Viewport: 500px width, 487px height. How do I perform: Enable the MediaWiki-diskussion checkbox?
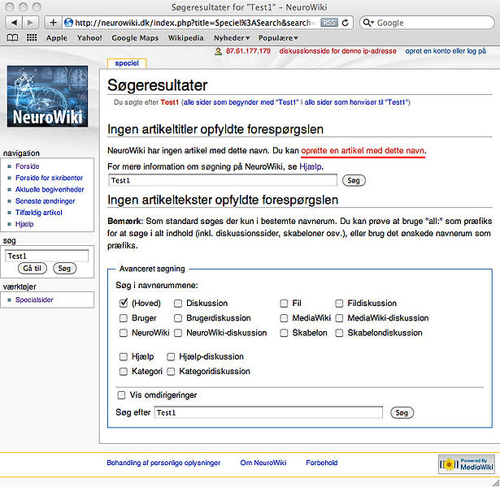coord(339,318)
